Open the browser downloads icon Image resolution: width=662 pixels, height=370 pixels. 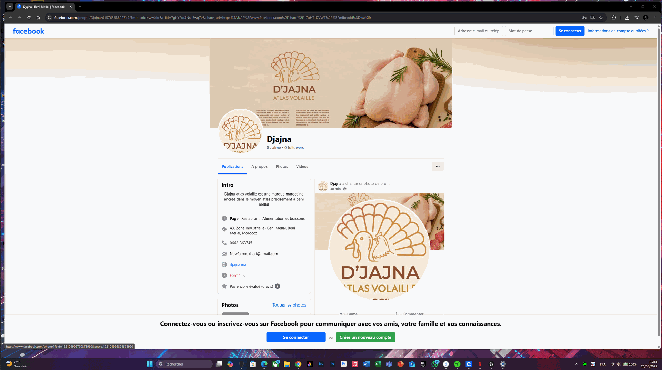(x=627, y=18)
